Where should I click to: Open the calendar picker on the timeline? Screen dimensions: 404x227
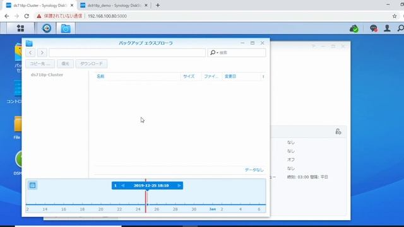(32, 185)
